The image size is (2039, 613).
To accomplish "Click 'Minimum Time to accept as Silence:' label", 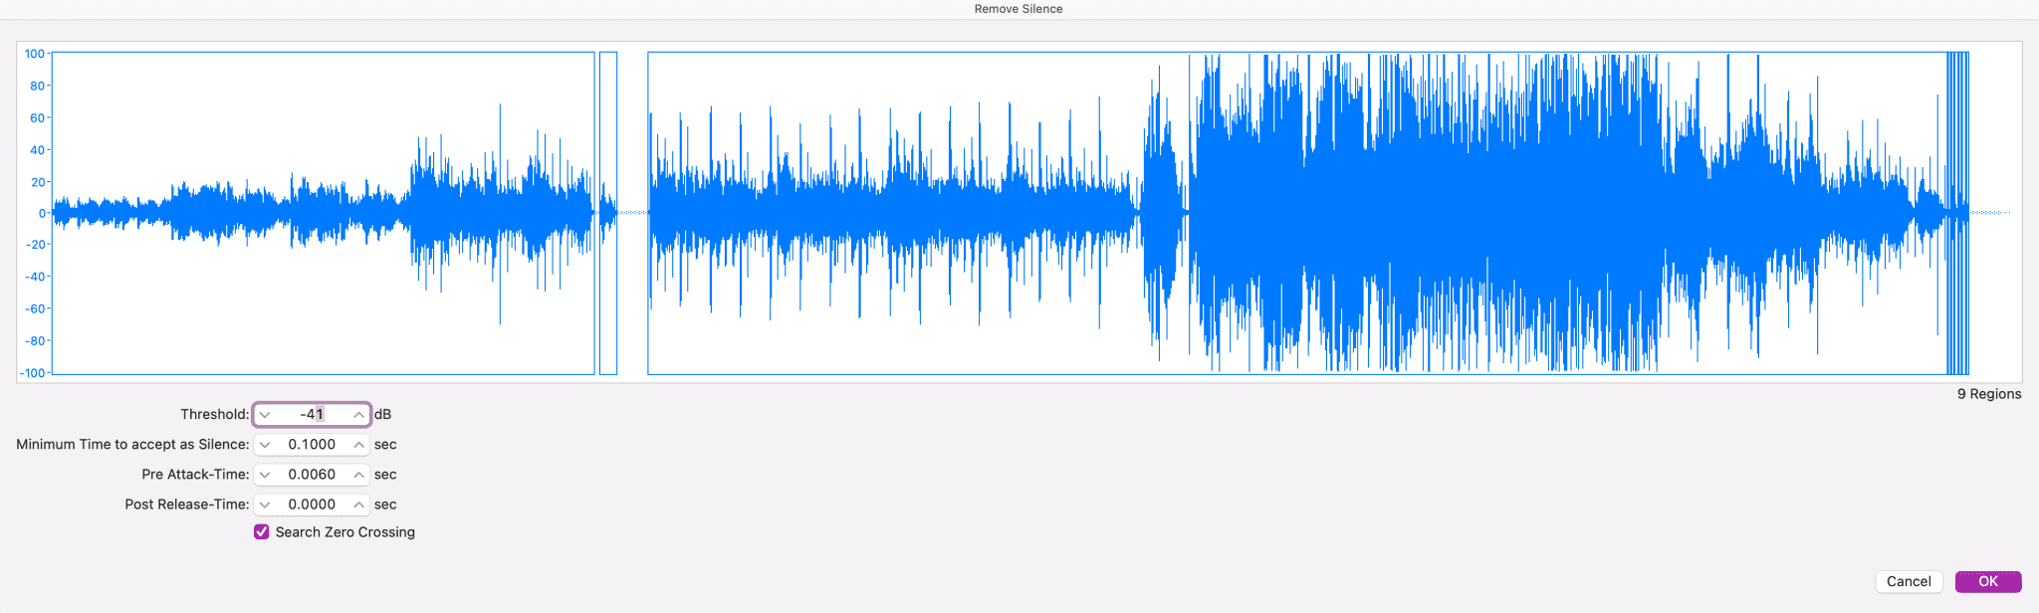I will (x=132, y=445).
